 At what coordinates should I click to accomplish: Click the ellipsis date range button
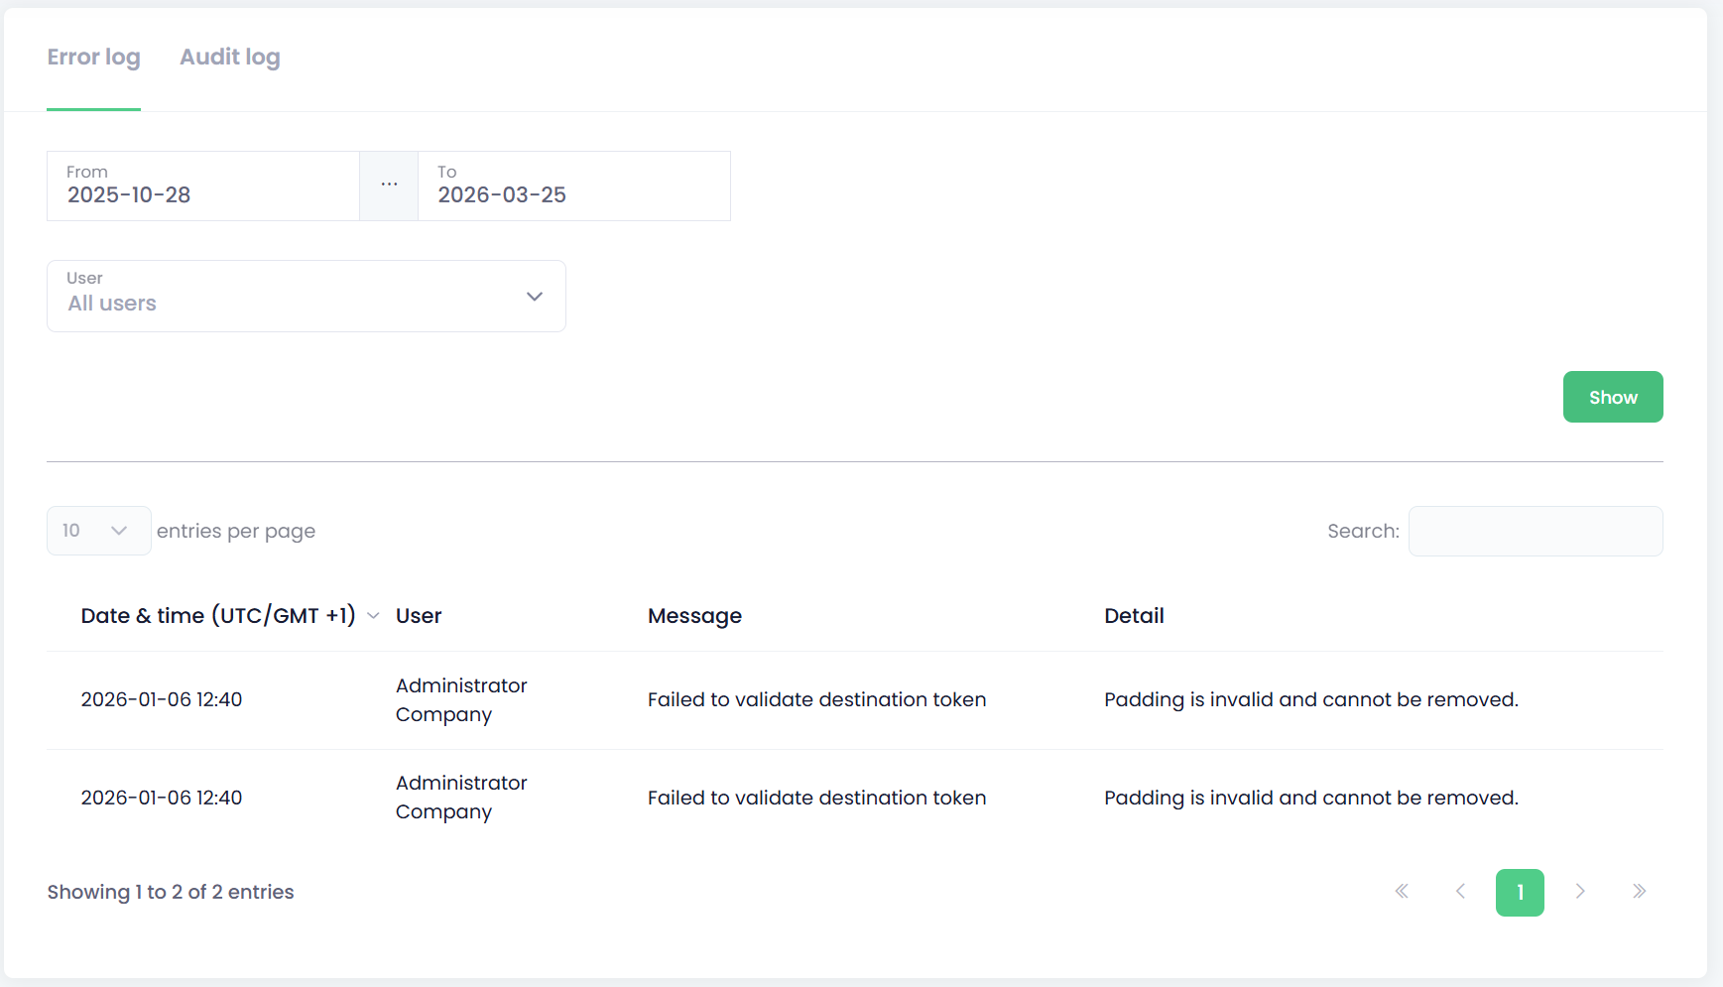tap(389, 185)
